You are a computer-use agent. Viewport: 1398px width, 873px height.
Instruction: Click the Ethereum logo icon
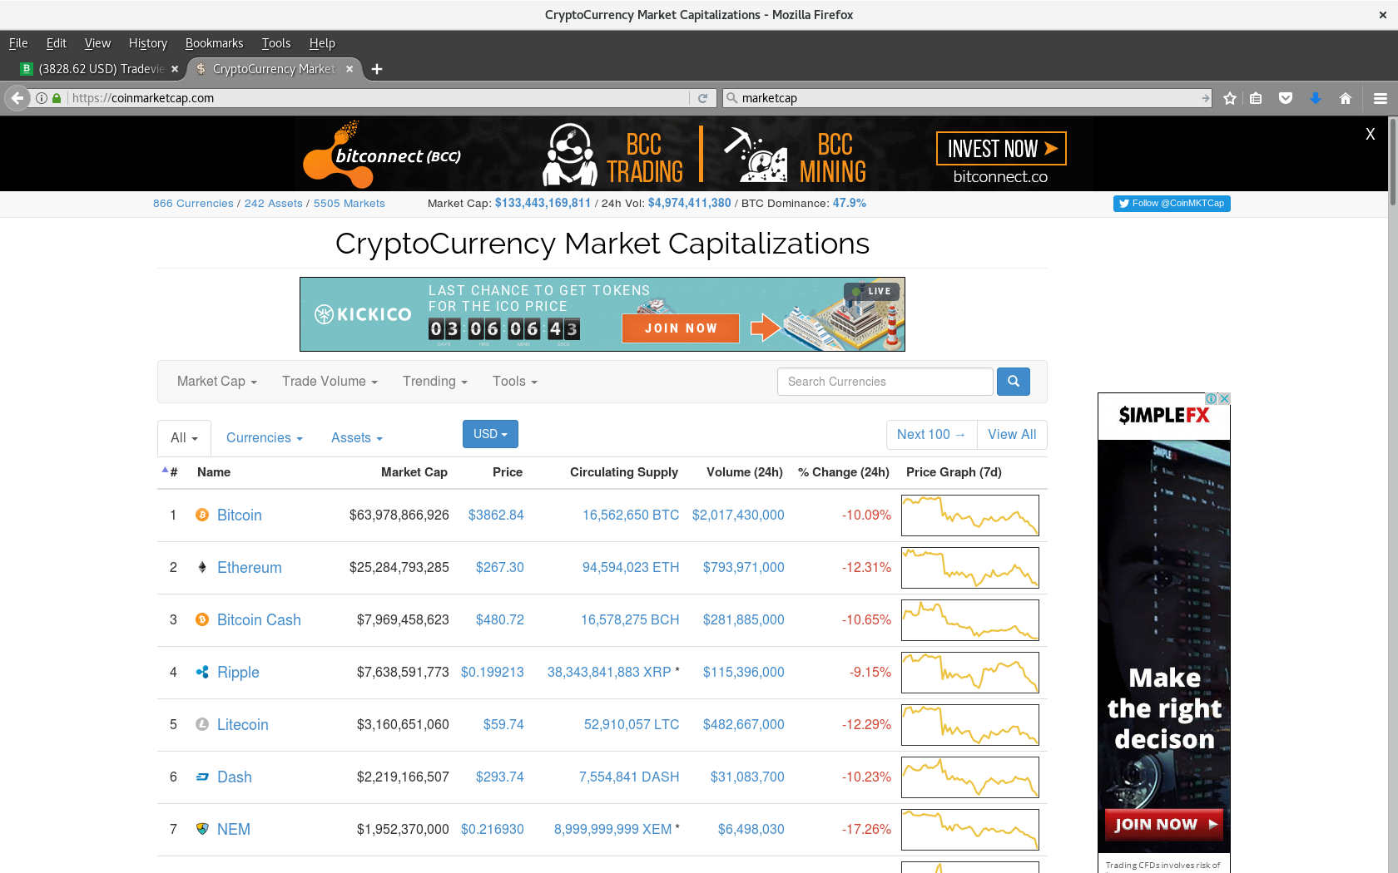point(202,567)
